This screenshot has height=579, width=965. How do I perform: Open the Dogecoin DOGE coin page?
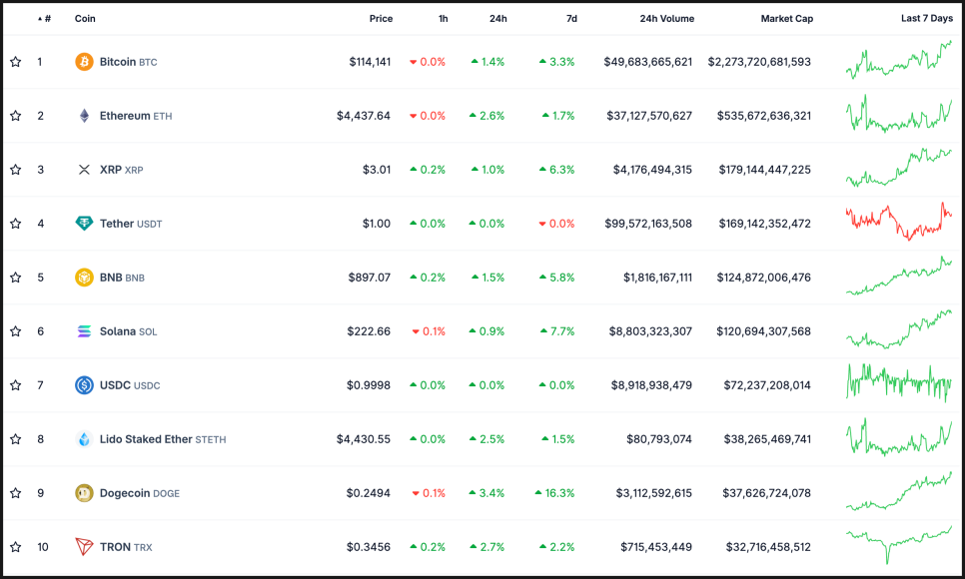pos(140,493)
